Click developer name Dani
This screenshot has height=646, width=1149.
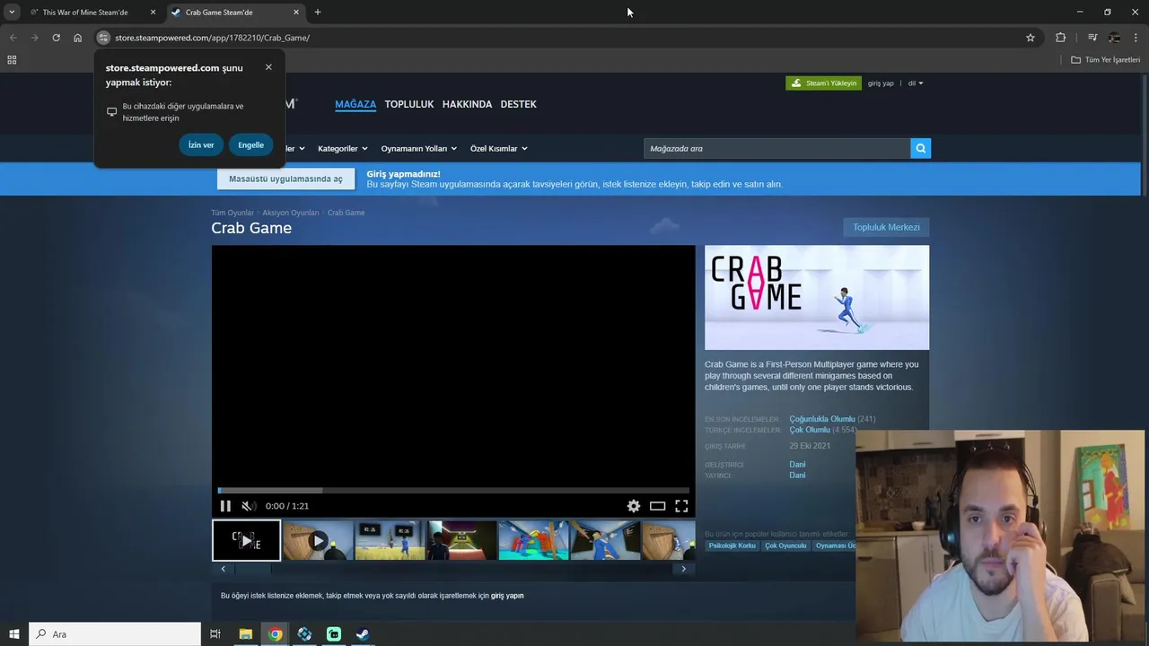pyautogui.click(x=797, y=465)
